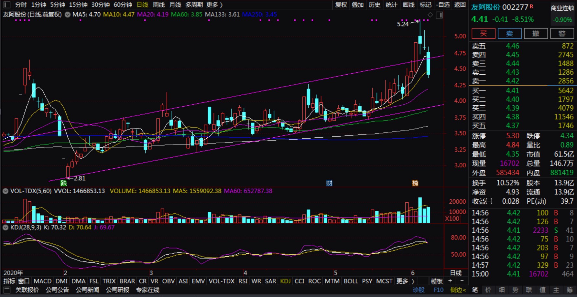Click the diamond marker icon above chart
The image size is (577, 297).
coord(430,15)
